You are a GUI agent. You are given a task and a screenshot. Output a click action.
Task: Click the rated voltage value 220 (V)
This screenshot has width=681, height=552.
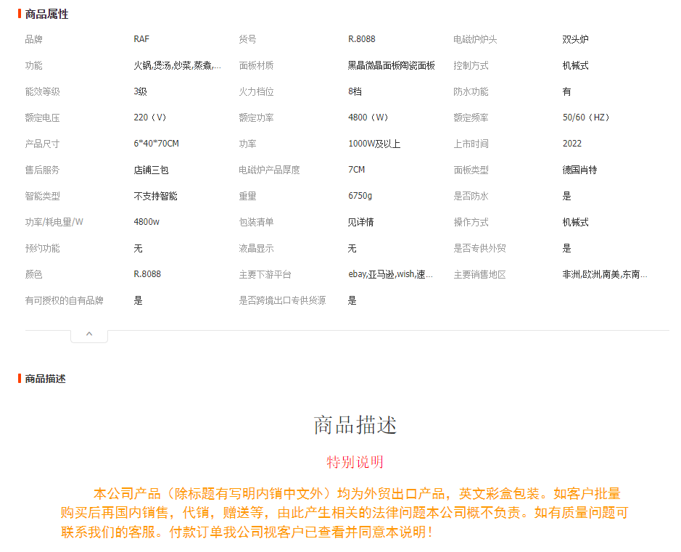pos(150,118)
